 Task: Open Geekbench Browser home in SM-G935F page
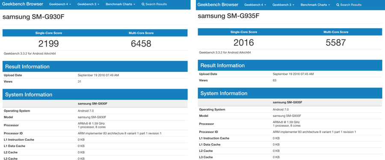[x=218, y=5]
